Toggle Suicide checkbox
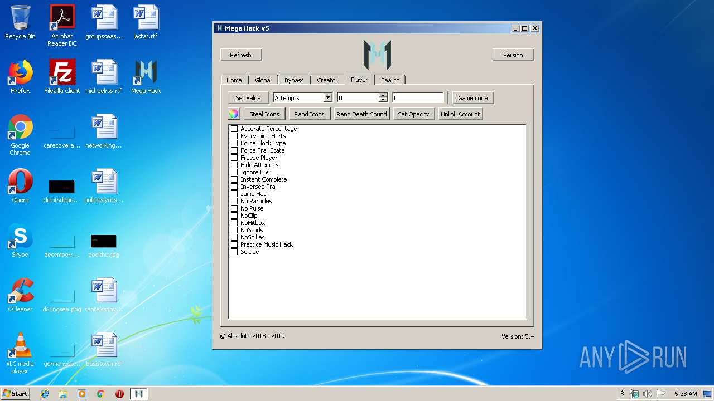The image size is (714, 401). click(234, 252)
